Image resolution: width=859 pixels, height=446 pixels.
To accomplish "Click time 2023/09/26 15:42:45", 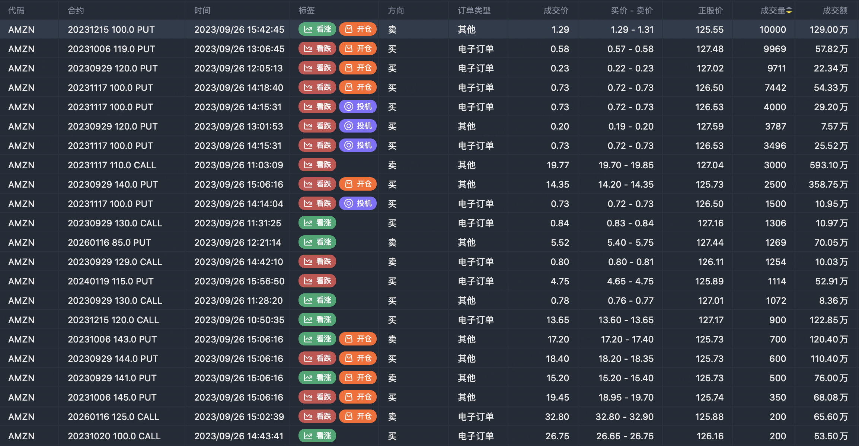I will 239,29.
